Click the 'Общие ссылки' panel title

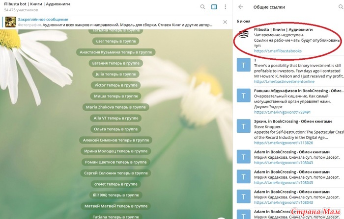(x=269, y=7)
